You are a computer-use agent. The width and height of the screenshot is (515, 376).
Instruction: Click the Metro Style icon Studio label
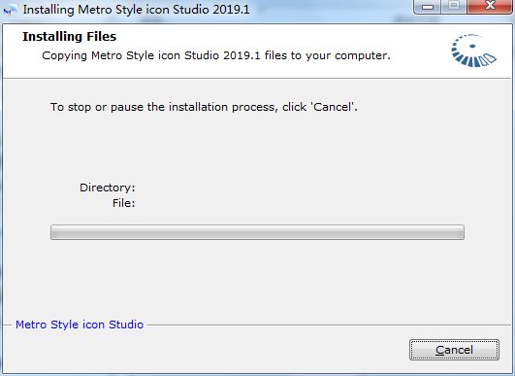[x=80, y=325]
